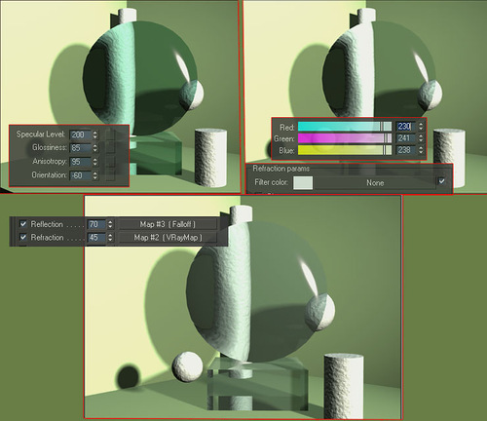Click the Reflection amount spinner arrows
487x421 pixels.
point(110,224)
